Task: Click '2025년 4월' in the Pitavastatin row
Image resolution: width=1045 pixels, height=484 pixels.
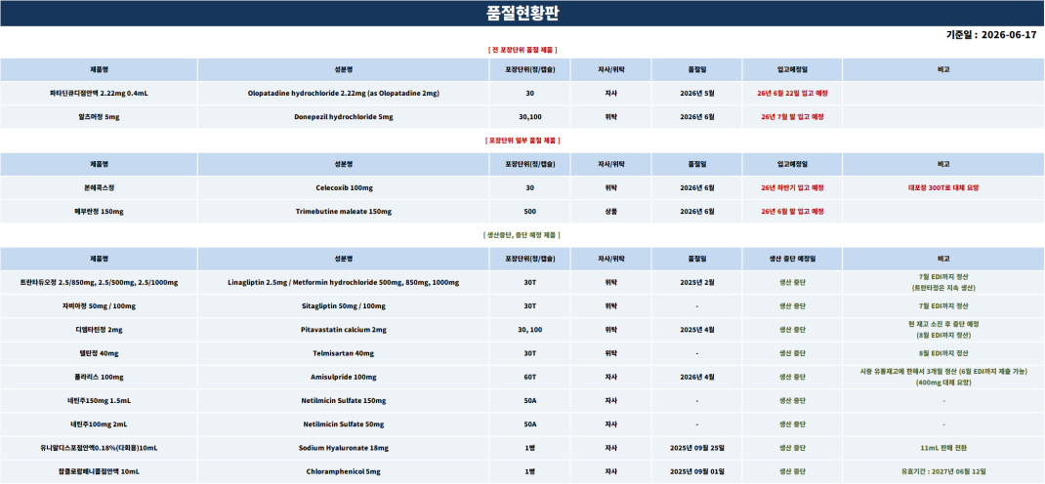Action: [697, 330]
